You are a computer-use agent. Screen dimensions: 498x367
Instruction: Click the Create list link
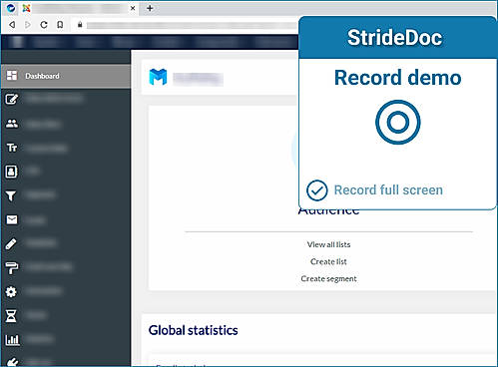328,262
